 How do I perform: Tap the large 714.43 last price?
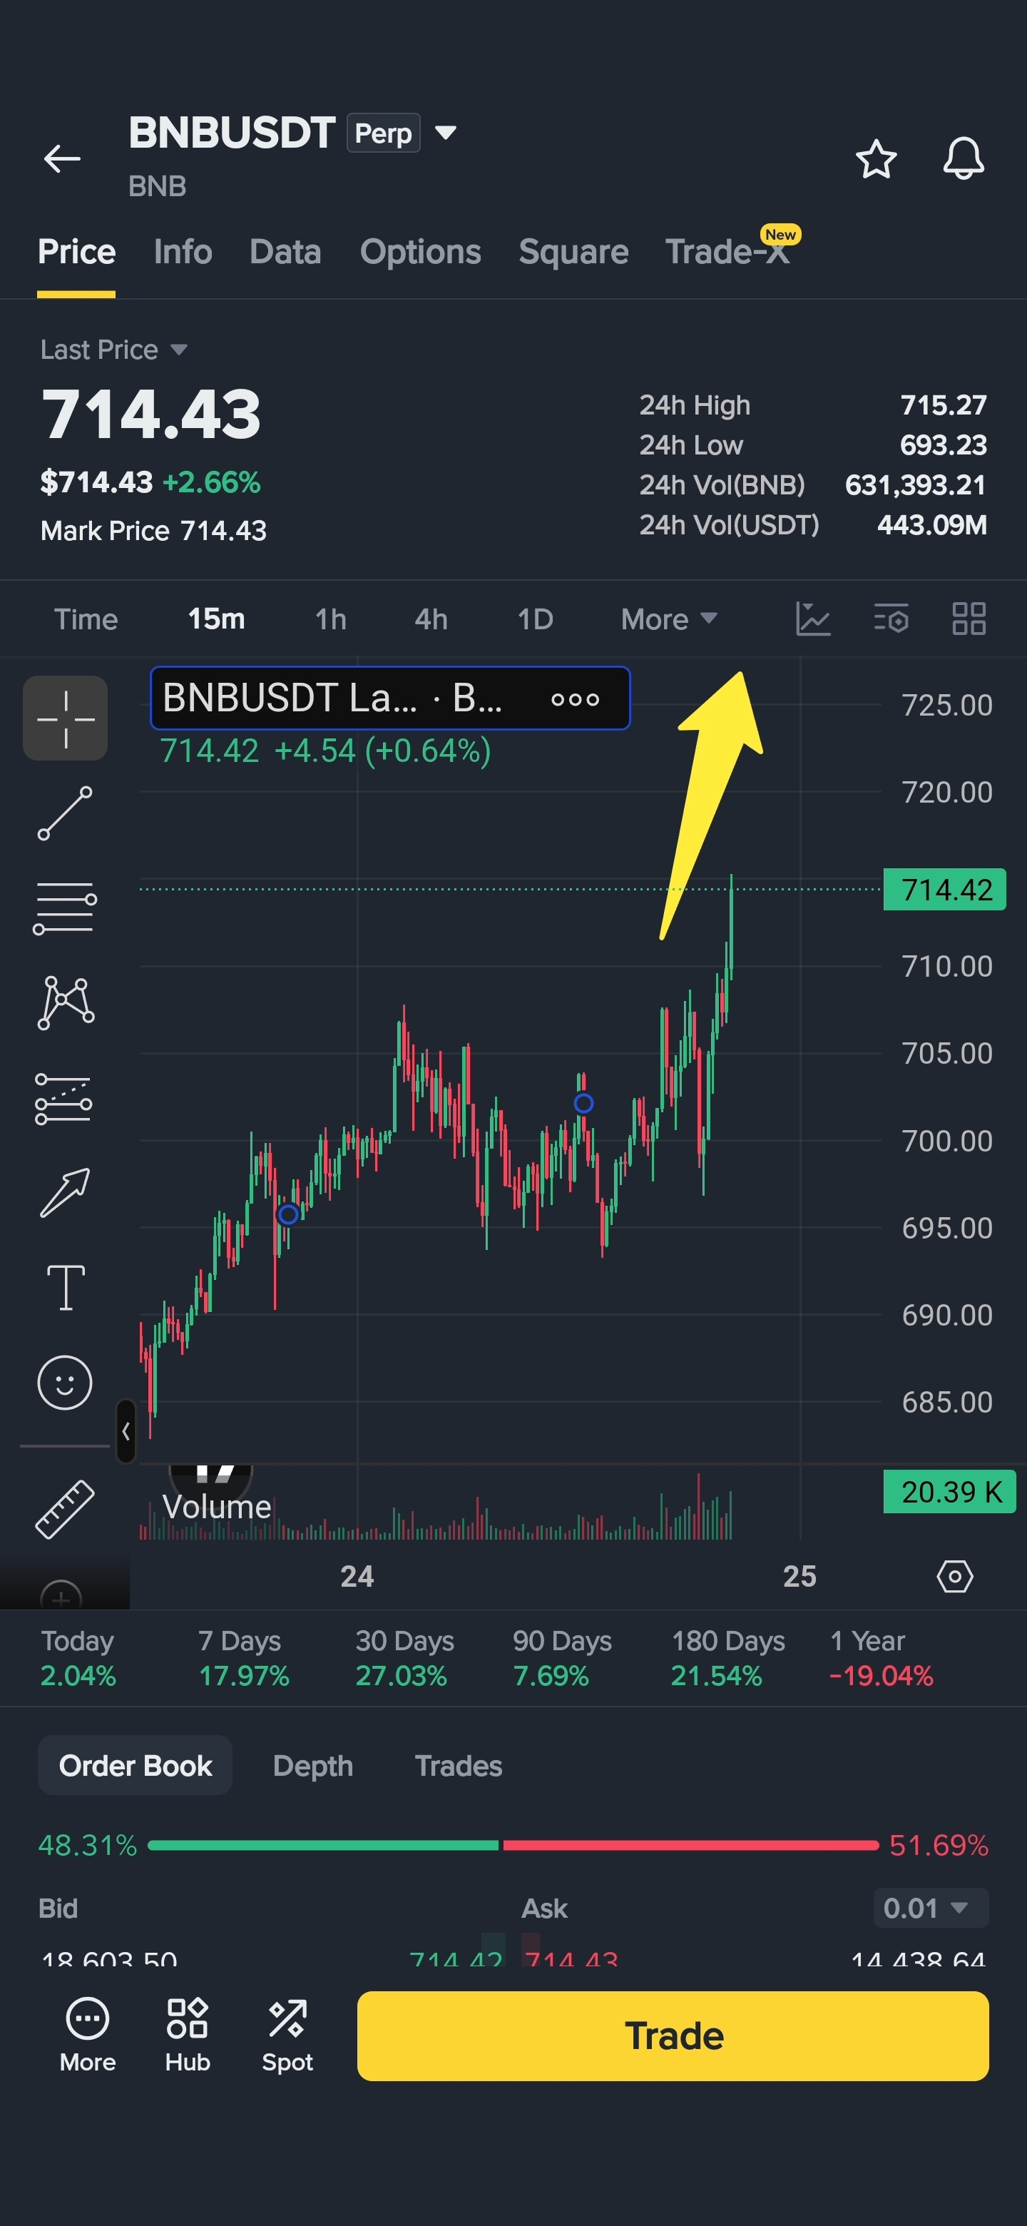click(151, 414)
